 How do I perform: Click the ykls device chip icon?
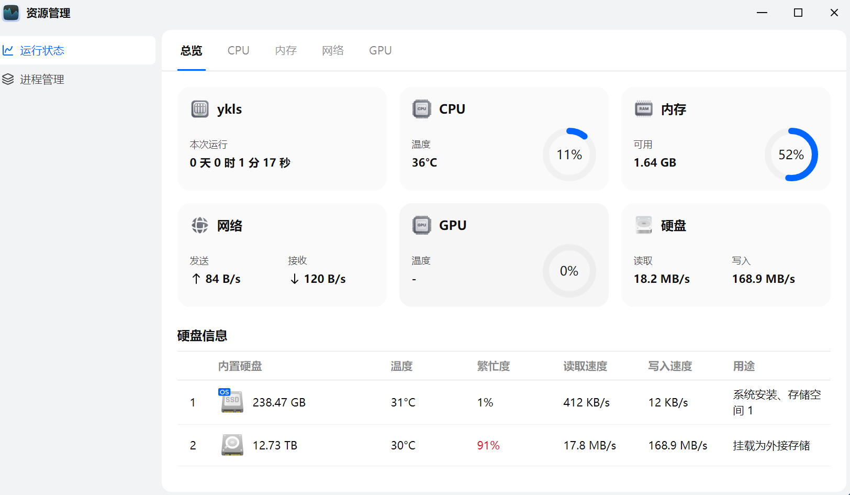tap(200, 109)
